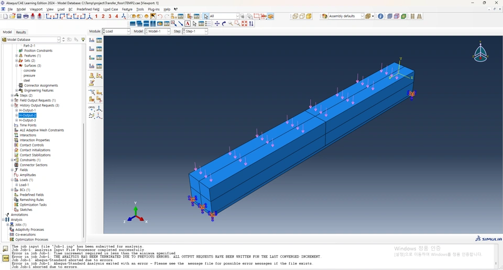Select Load-1 in the model tree
Image resolution: width=503 pixels, height=270 pixels.
pos(24,185)
